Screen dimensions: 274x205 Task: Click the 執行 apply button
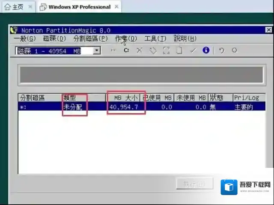coord(194,184)
